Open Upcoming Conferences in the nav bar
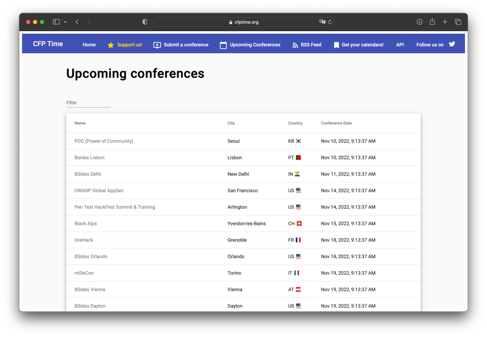 coord(255,45)
